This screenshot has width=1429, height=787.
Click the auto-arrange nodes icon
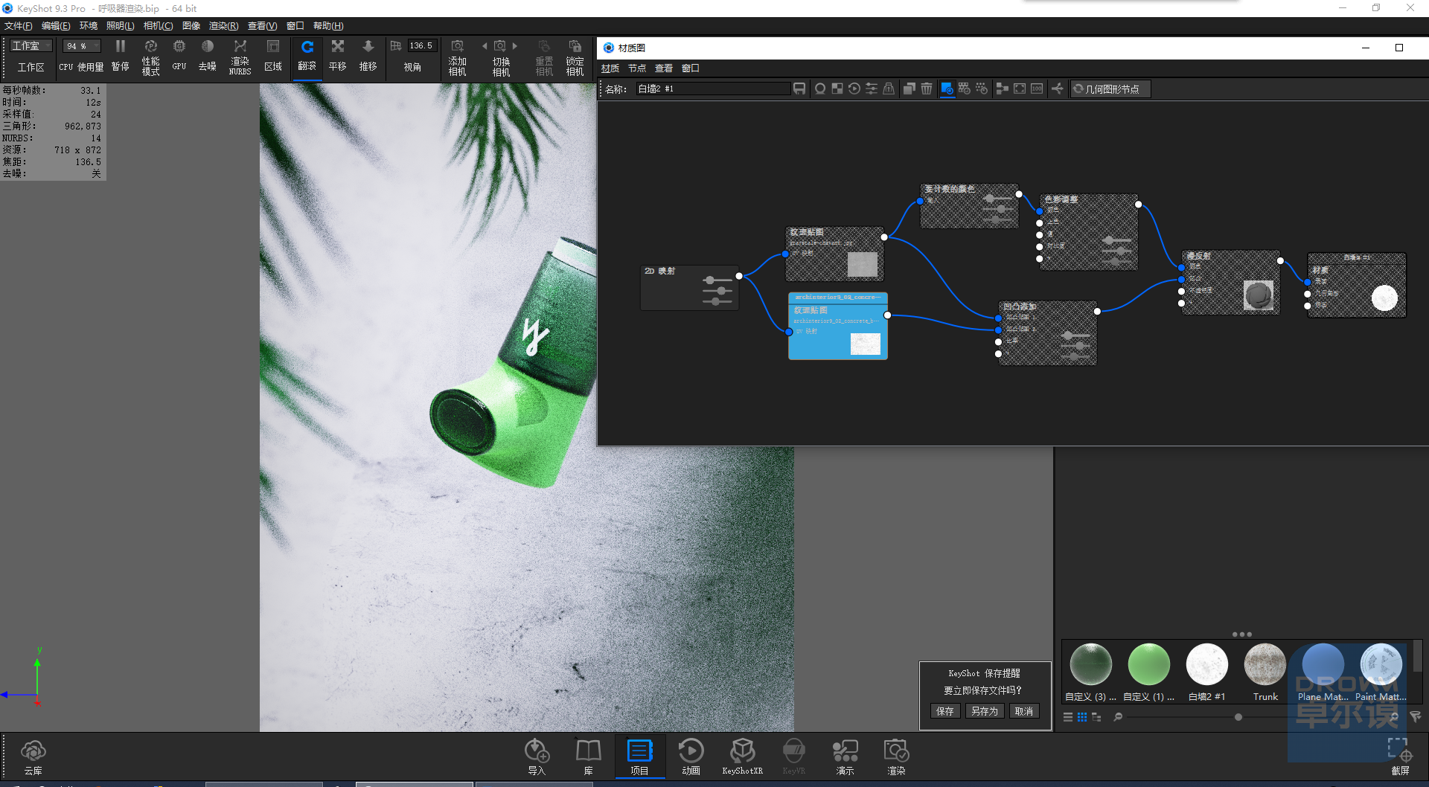point(1002,89)
